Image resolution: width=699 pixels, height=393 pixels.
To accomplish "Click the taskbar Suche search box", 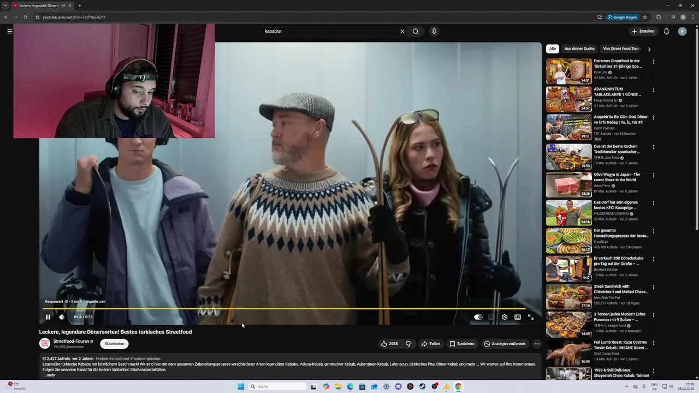I will (x=278, y=386).
